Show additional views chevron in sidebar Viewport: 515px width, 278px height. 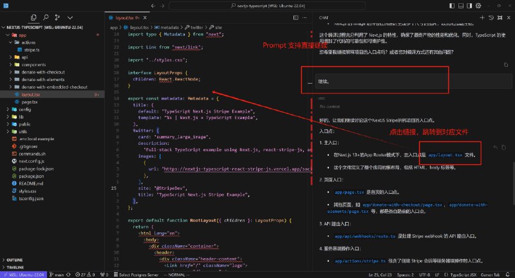(70, 17)
